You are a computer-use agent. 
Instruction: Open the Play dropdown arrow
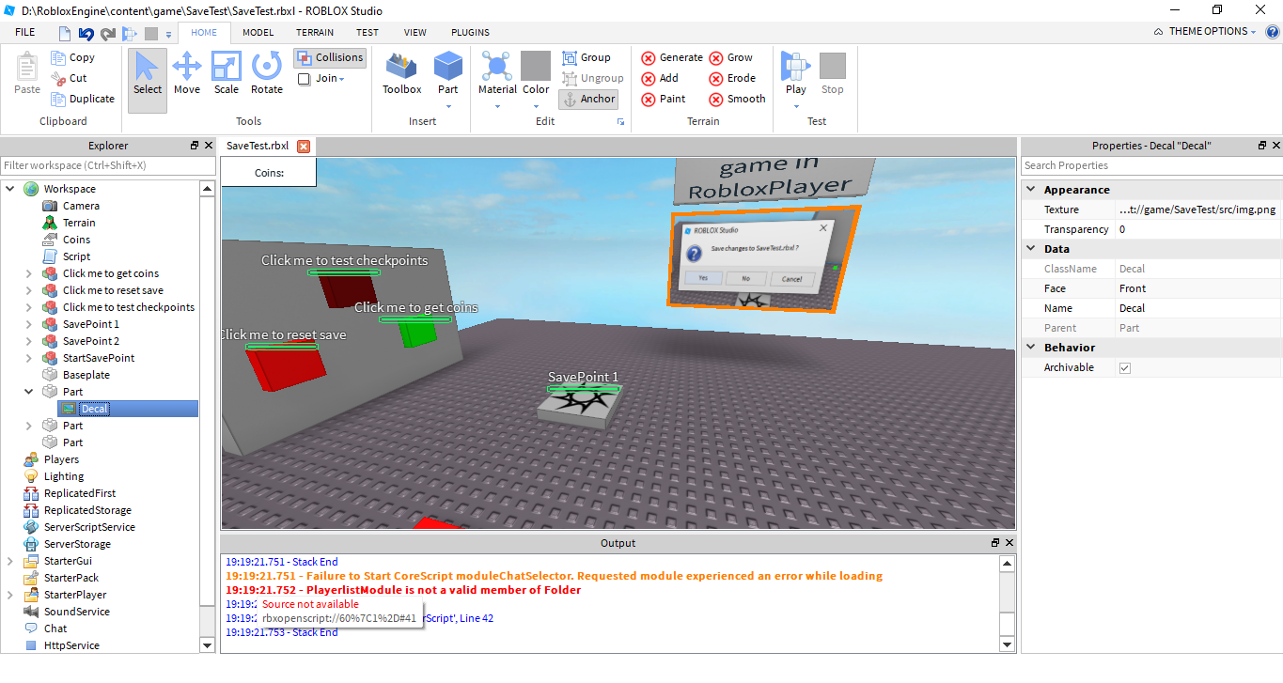click(x=795, y=106)
